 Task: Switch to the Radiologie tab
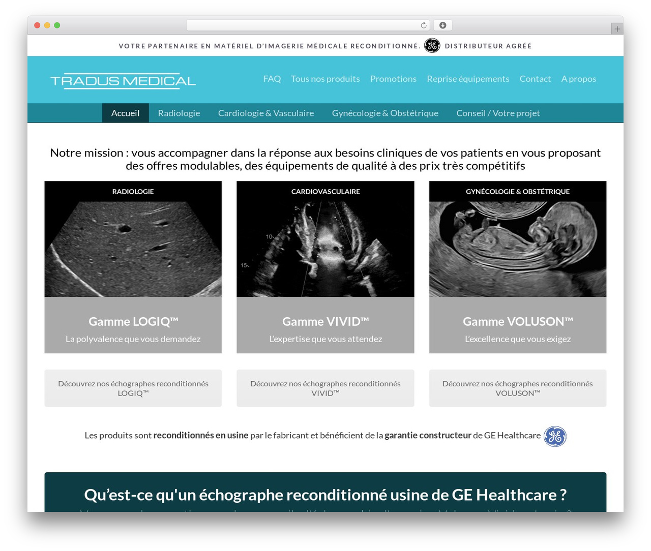pyautogui.click(x=179, y=113)
